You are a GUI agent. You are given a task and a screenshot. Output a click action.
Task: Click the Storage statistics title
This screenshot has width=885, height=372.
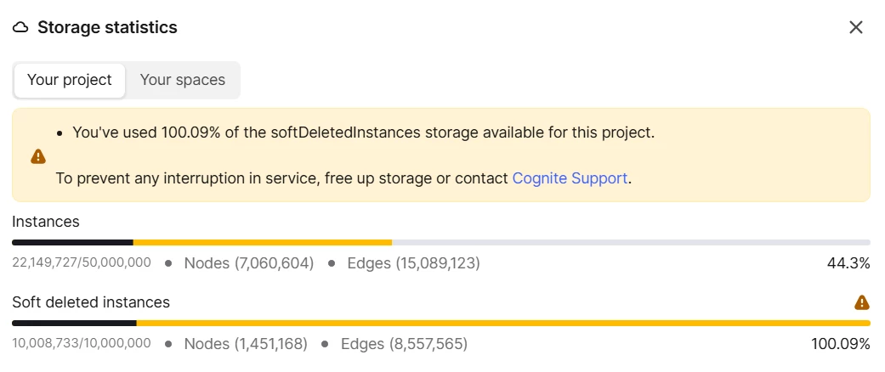(107, 28)
